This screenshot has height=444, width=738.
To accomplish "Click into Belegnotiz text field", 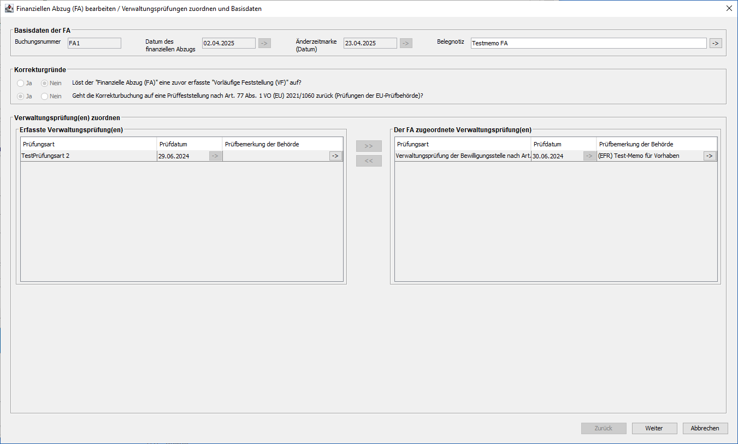I will 587,43.
